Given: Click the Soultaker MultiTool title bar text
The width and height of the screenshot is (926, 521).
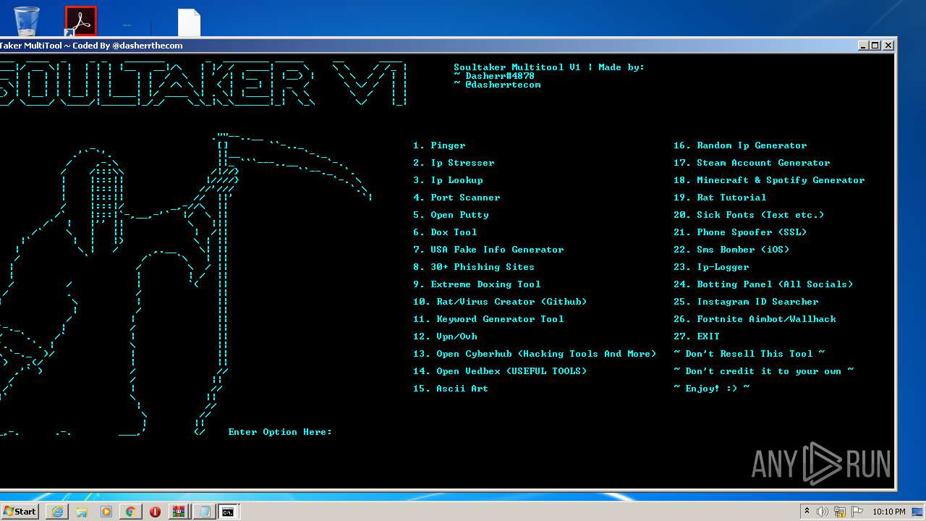Looking at the screenshot, I should 91,46.
